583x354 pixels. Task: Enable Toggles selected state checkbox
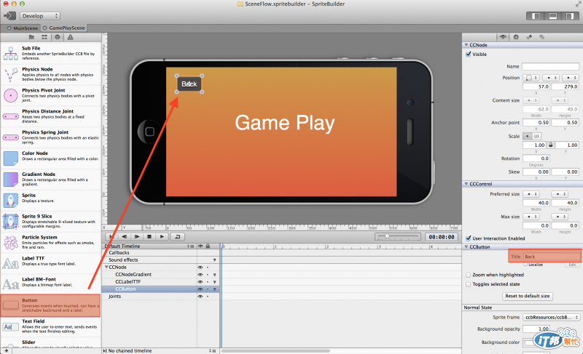tap(468, 284)
